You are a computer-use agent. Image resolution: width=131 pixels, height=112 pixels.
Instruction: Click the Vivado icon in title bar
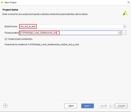2,2
